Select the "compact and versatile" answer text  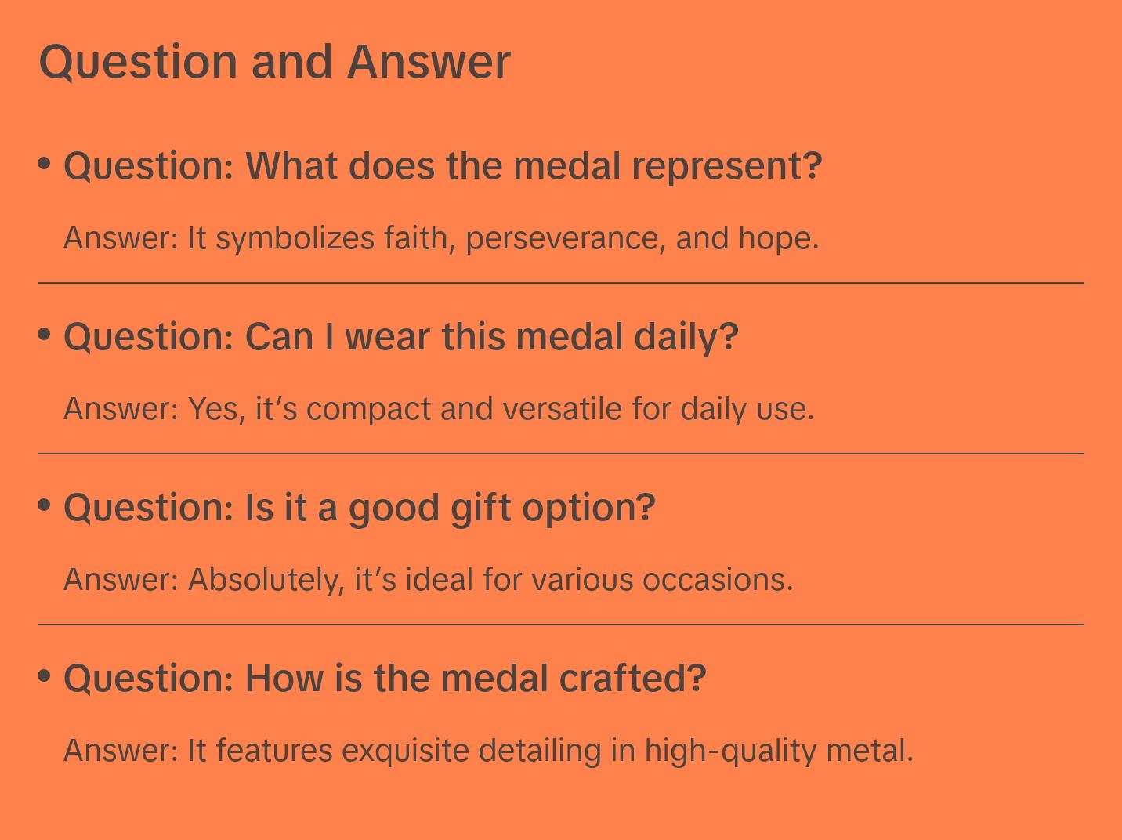click(439, 409)
